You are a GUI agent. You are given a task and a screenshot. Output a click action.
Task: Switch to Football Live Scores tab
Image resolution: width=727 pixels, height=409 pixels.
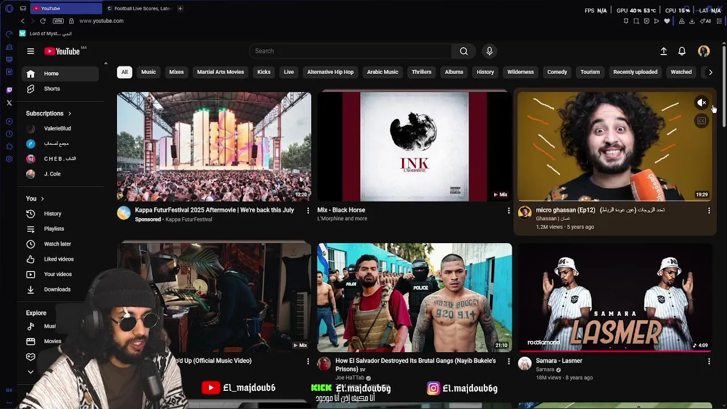tap(139, 9)
